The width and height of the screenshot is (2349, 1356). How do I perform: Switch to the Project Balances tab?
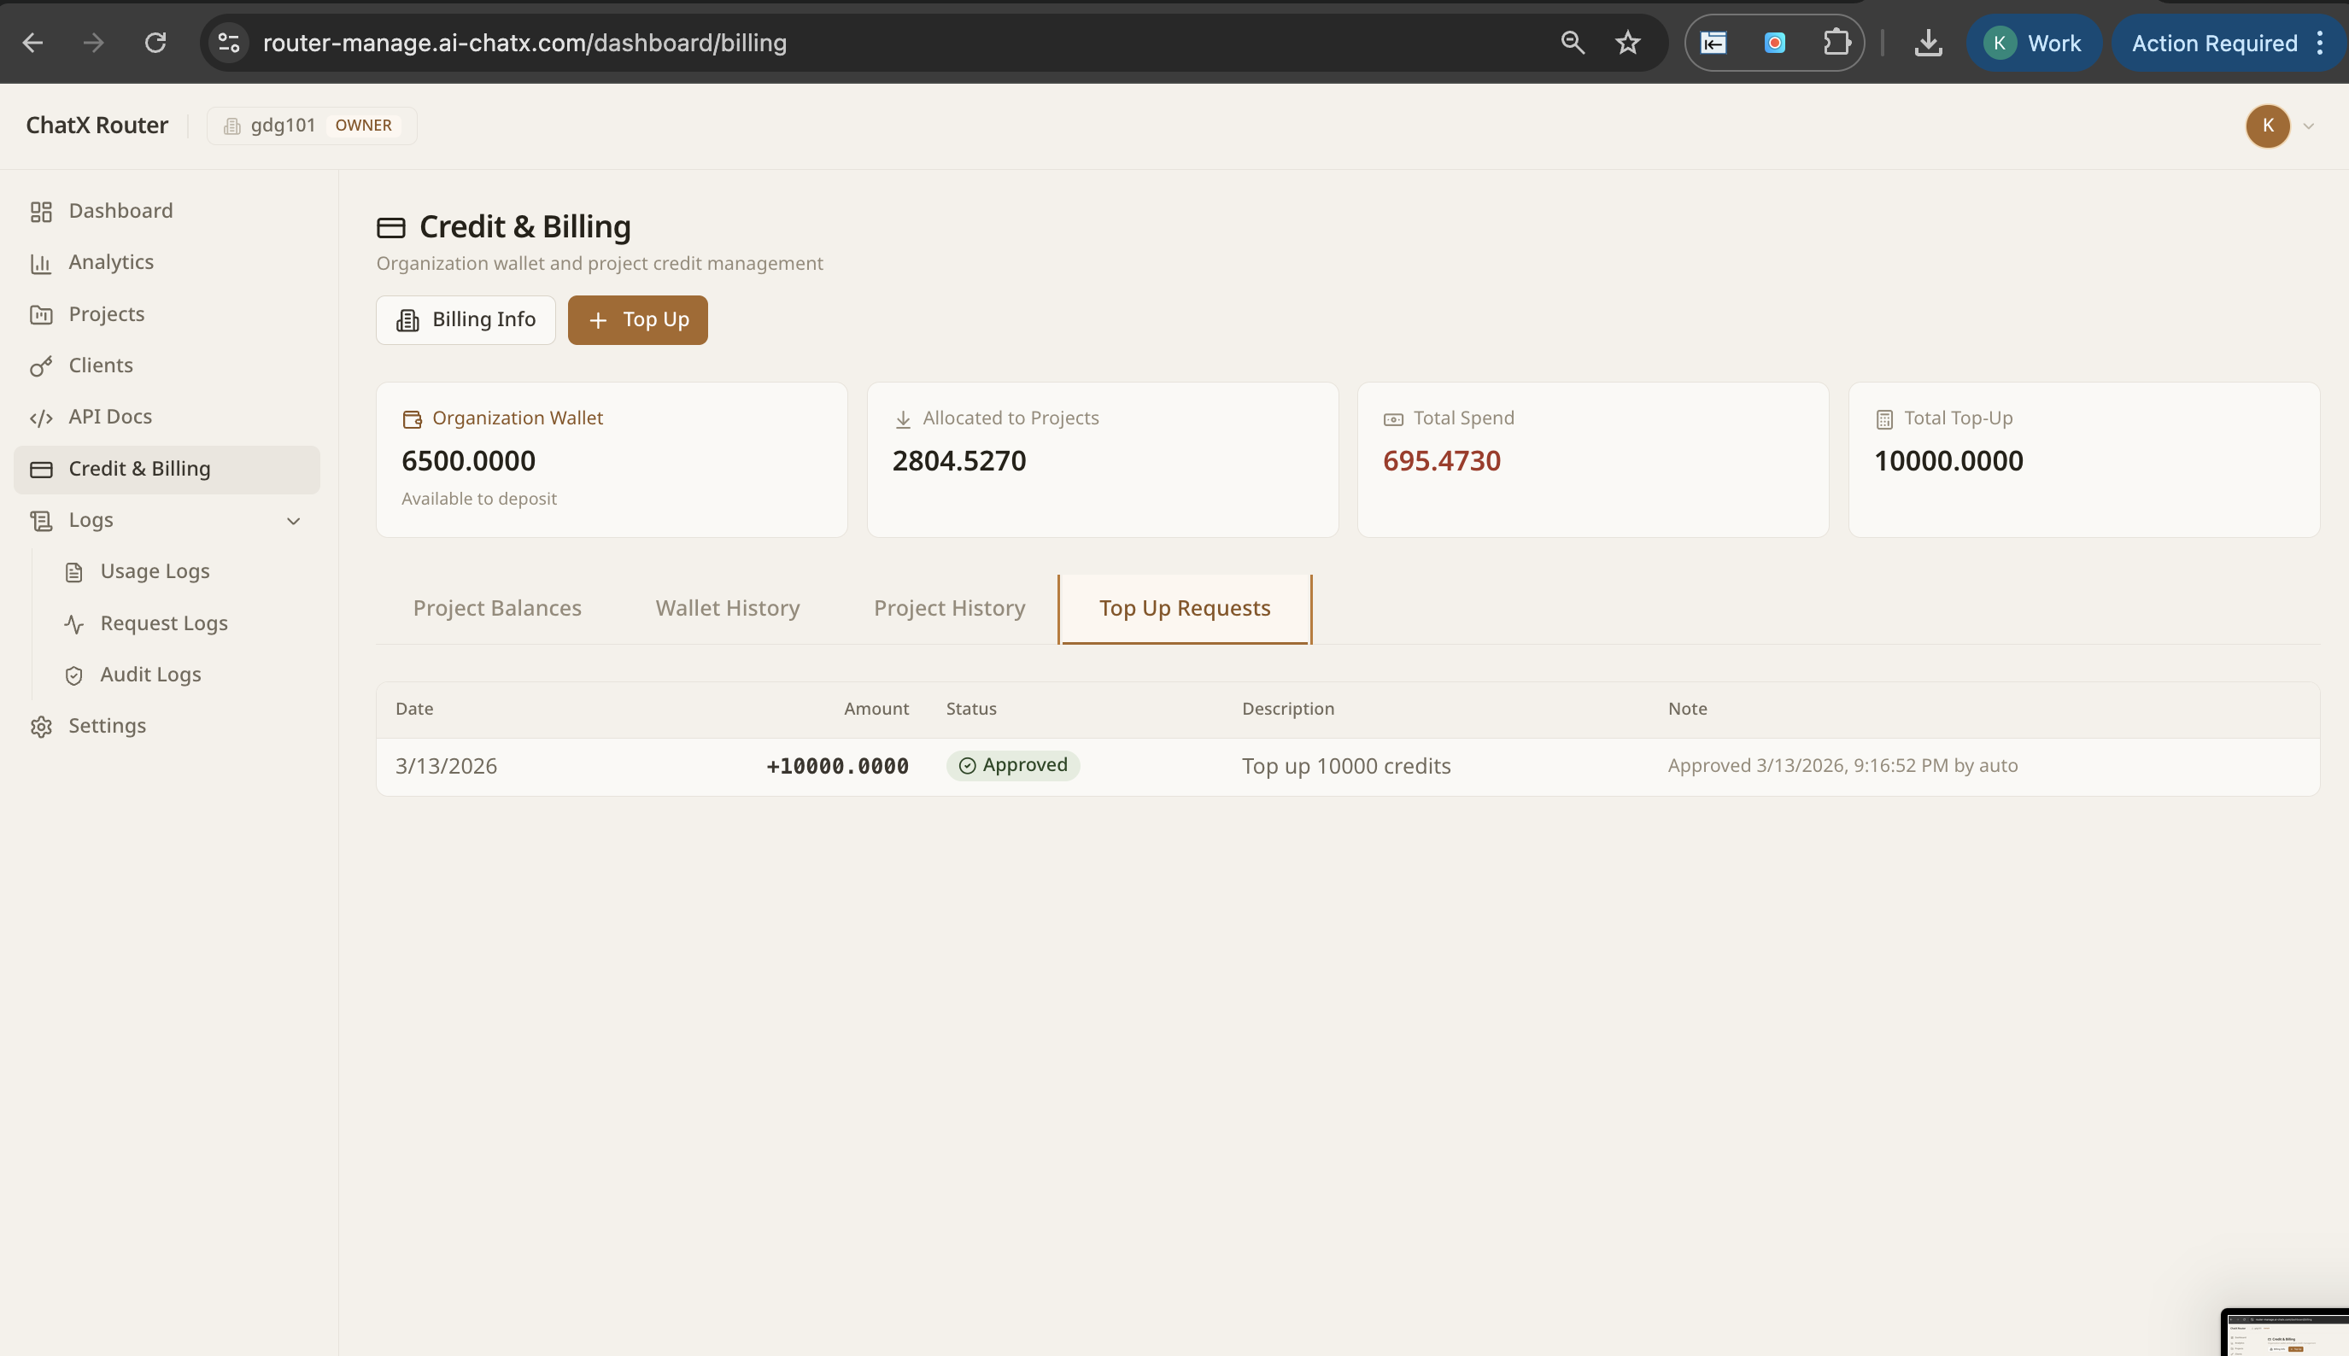(497, 608)
